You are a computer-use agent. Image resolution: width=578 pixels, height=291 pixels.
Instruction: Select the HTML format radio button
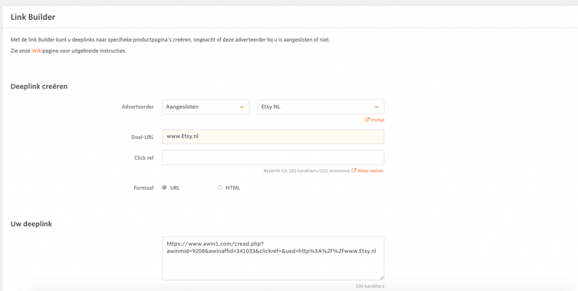coord(220,188)
